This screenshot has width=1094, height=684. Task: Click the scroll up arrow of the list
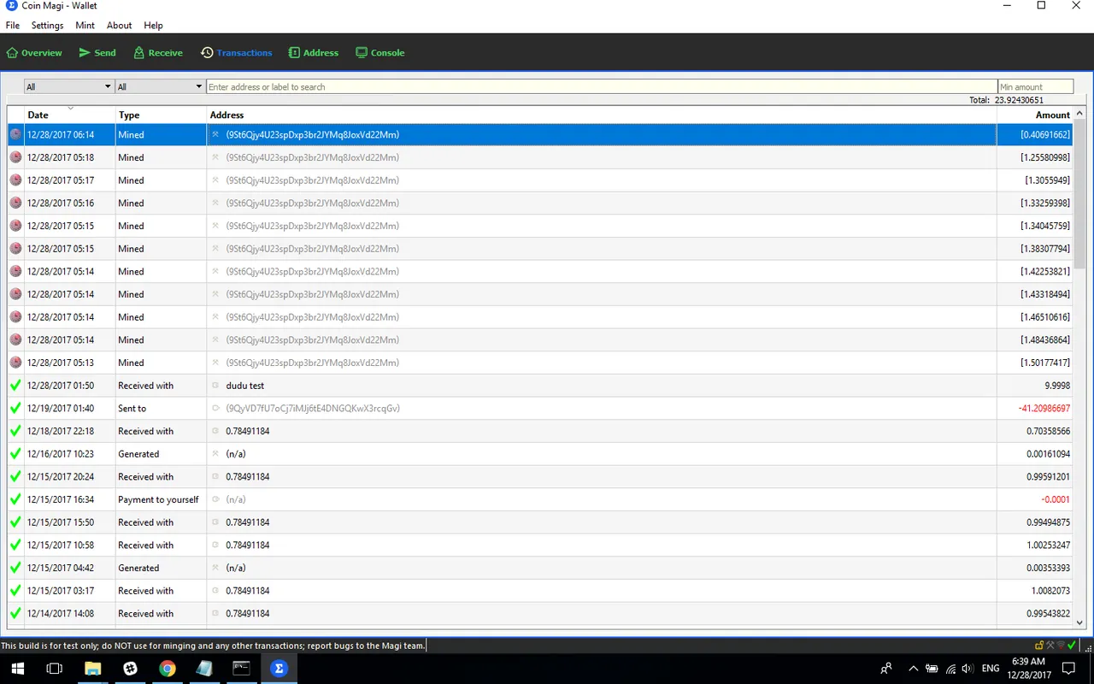tap(1079, 113)
